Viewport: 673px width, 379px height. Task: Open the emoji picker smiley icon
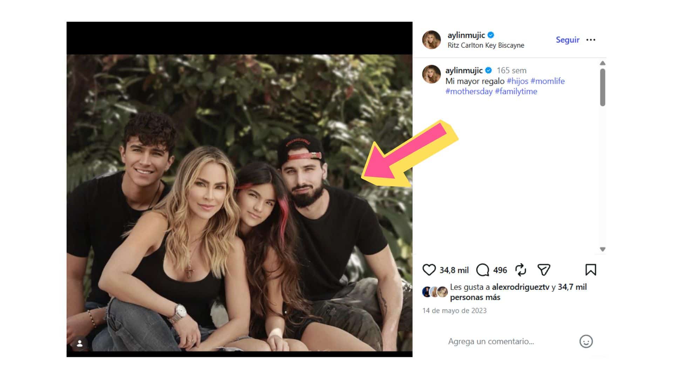(x=586, y=341)
